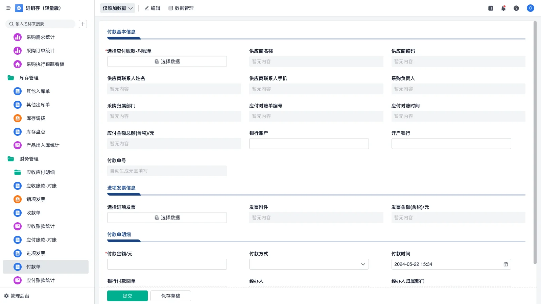This screenshot has width=541, height=304.
Task: Click the 选择数据 button under 选择进项发票
Action: 167,217
